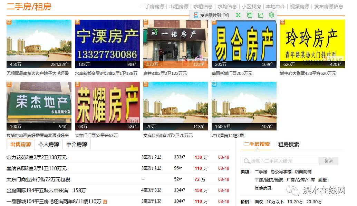Select the 出售房源 tab

[x=21, y=145]
